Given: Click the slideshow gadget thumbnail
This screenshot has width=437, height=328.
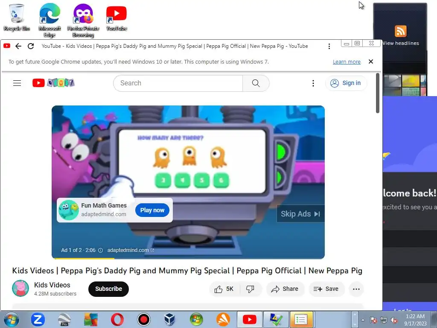Looking at the screenshot, I should coord(405,85).
